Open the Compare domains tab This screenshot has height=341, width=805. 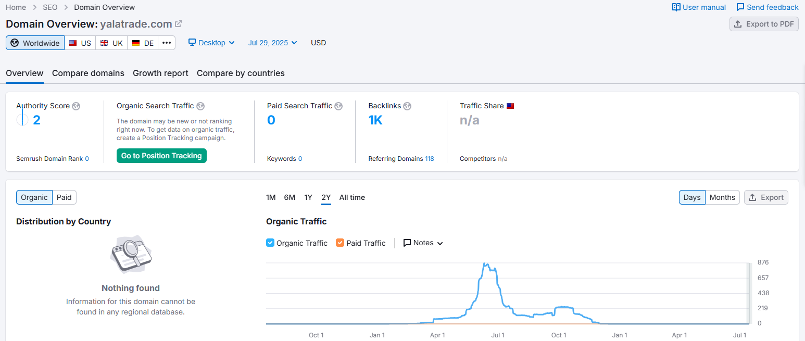point(88,73)
